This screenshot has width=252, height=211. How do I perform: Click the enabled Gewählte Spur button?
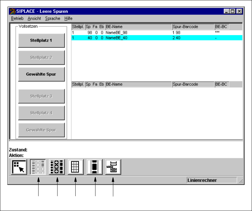[x=42, y=74]
